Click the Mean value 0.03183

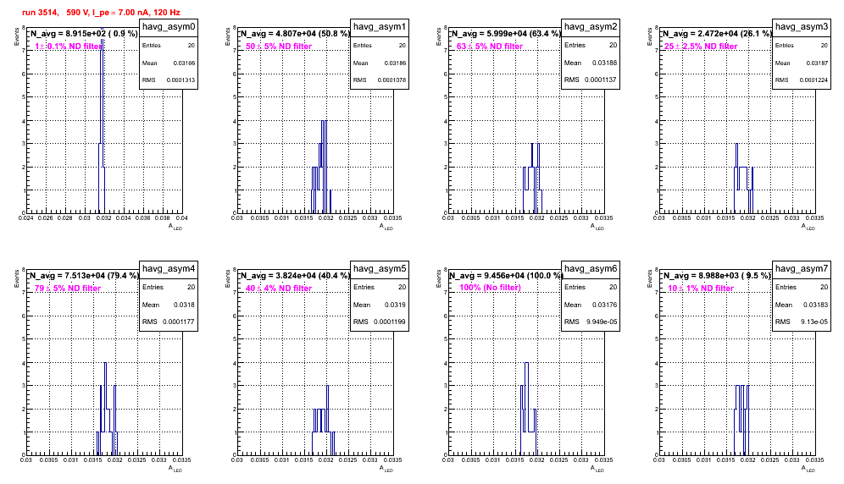click(x=817, y=305)
